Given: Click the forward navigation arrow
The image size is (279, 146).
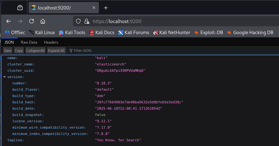Looking at the screenshot, I should click(x=20, y=21).
